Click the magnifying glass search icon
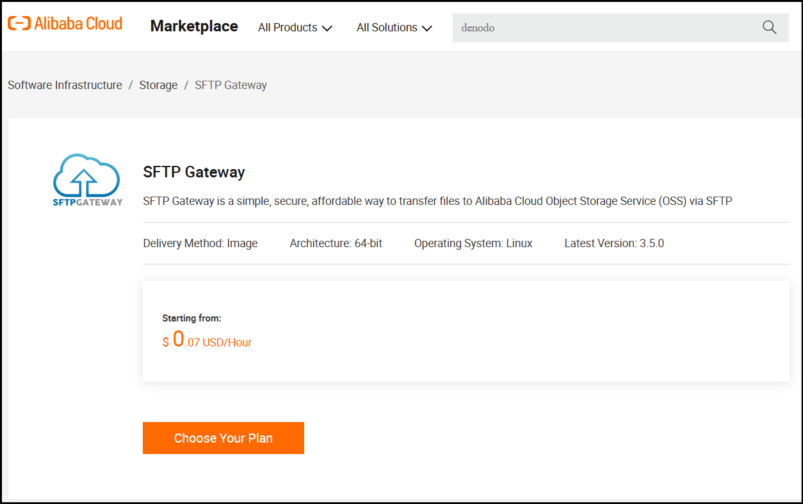 tap(769, 28)
